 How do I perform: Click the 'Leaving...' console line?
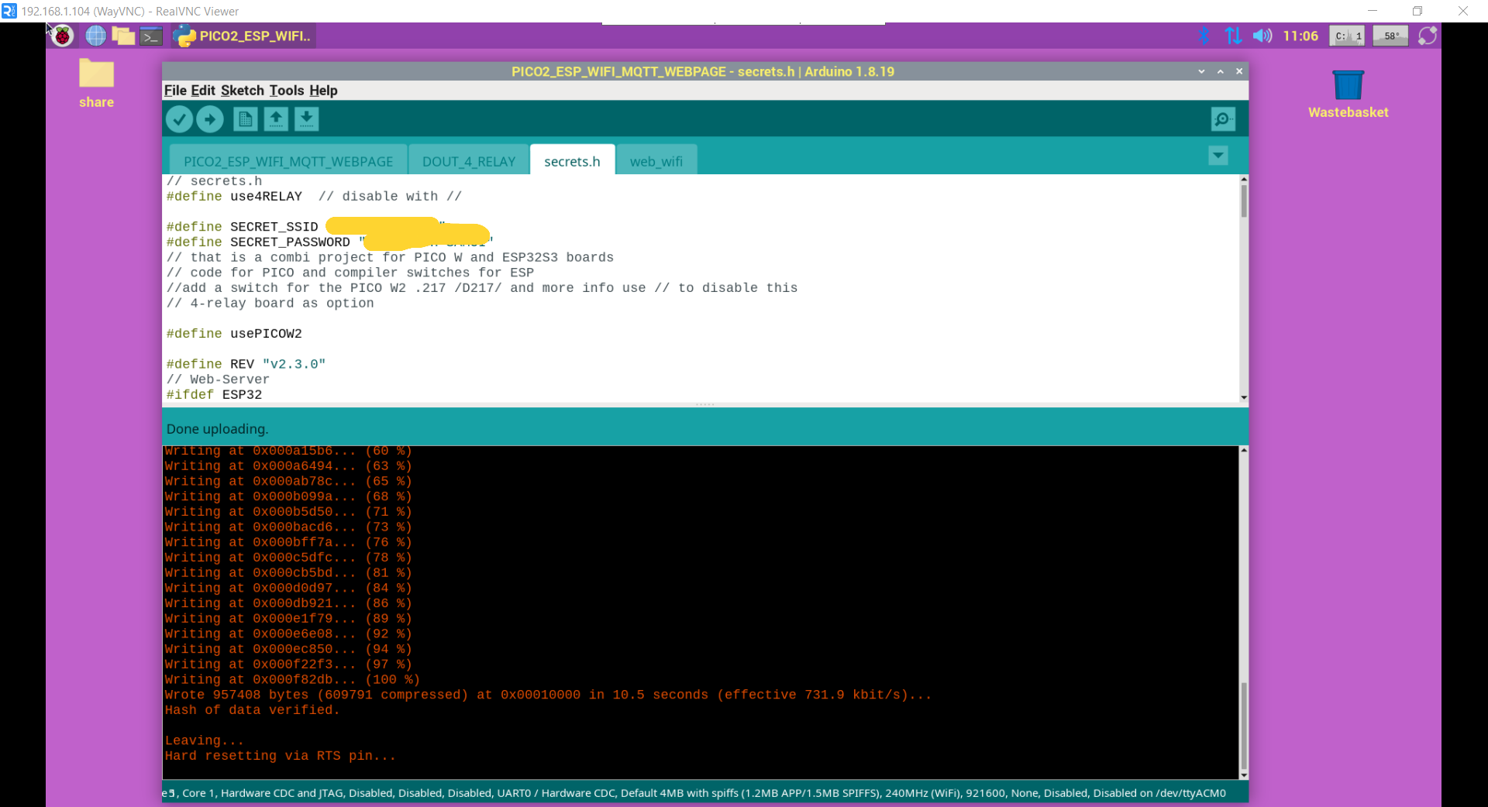click(x=204, y=740)
